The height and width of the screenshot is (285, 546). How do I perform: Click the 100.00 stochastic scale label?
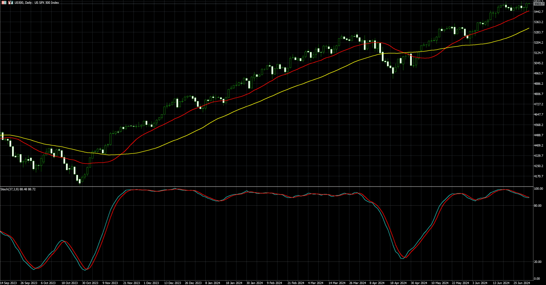(x=538, y=189)
